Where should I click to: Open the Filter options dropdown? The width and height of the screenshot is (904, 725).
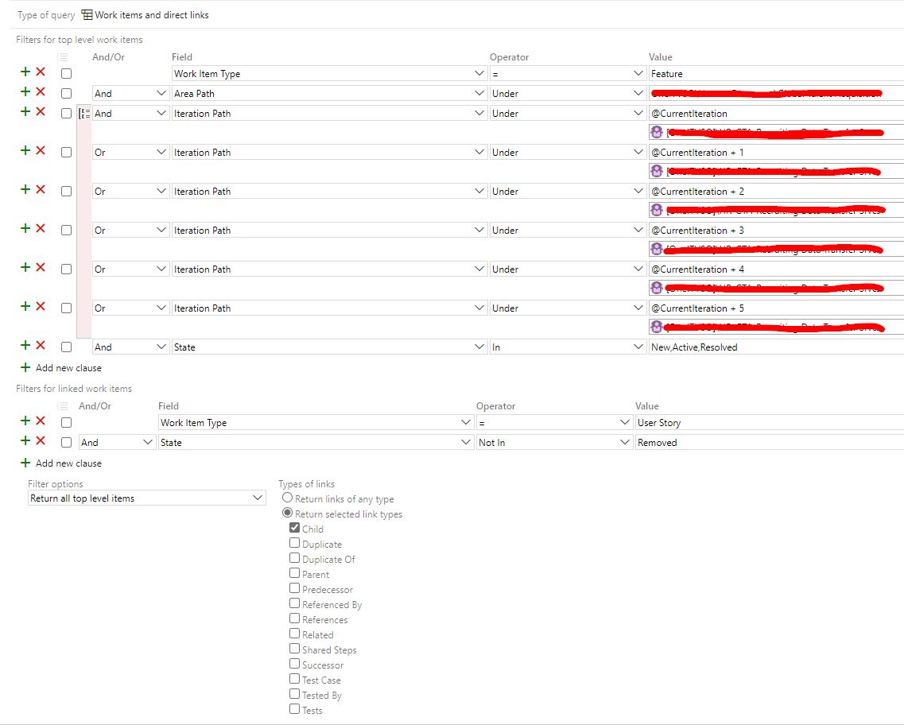click(x=147, y=498)
